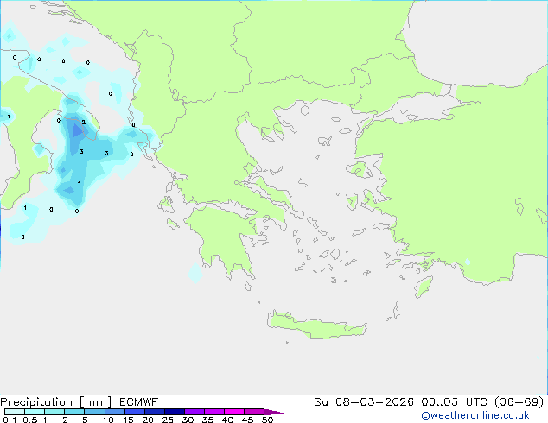This screenshot has width=548, height=423.
Task: Click the 2–5 mm legend color swatch
Action: tap(74, 412)
